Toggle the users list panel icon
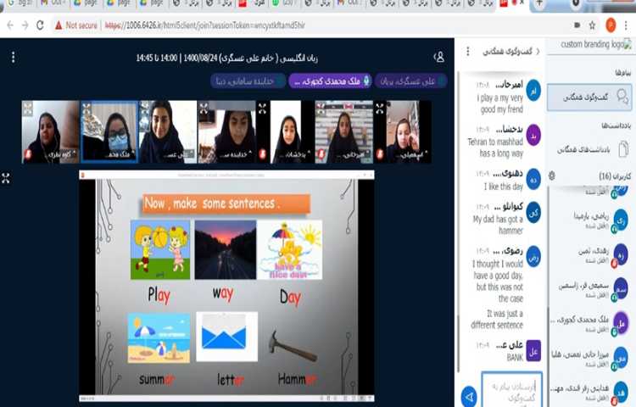Viewport: 636px width, 407px height. [439, 58]
